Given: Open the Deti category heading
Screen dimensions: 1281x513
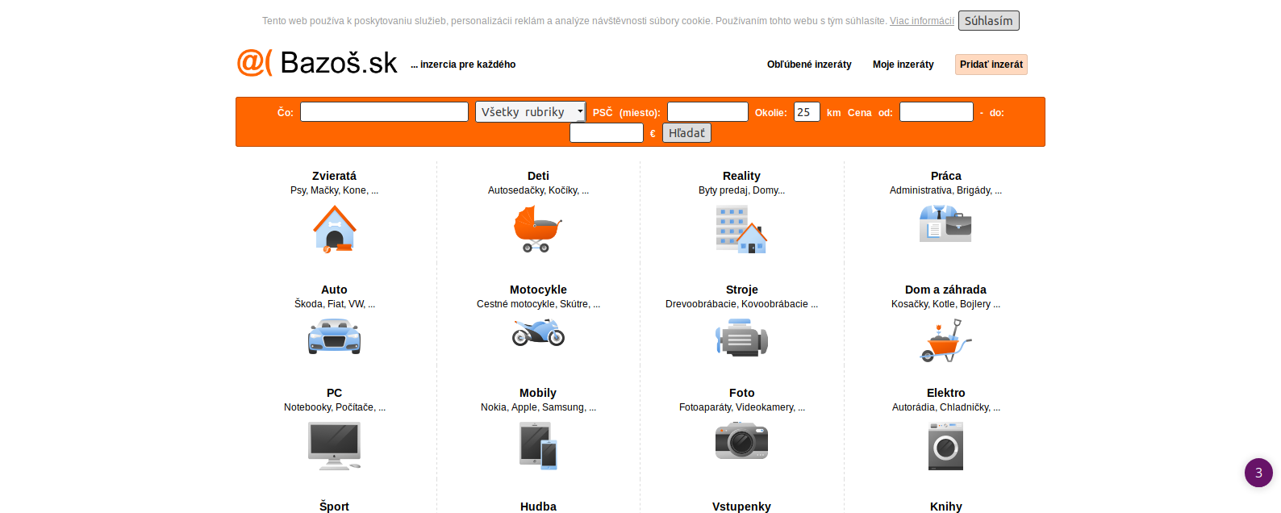Looking at the screenshot, I should 538,176.
